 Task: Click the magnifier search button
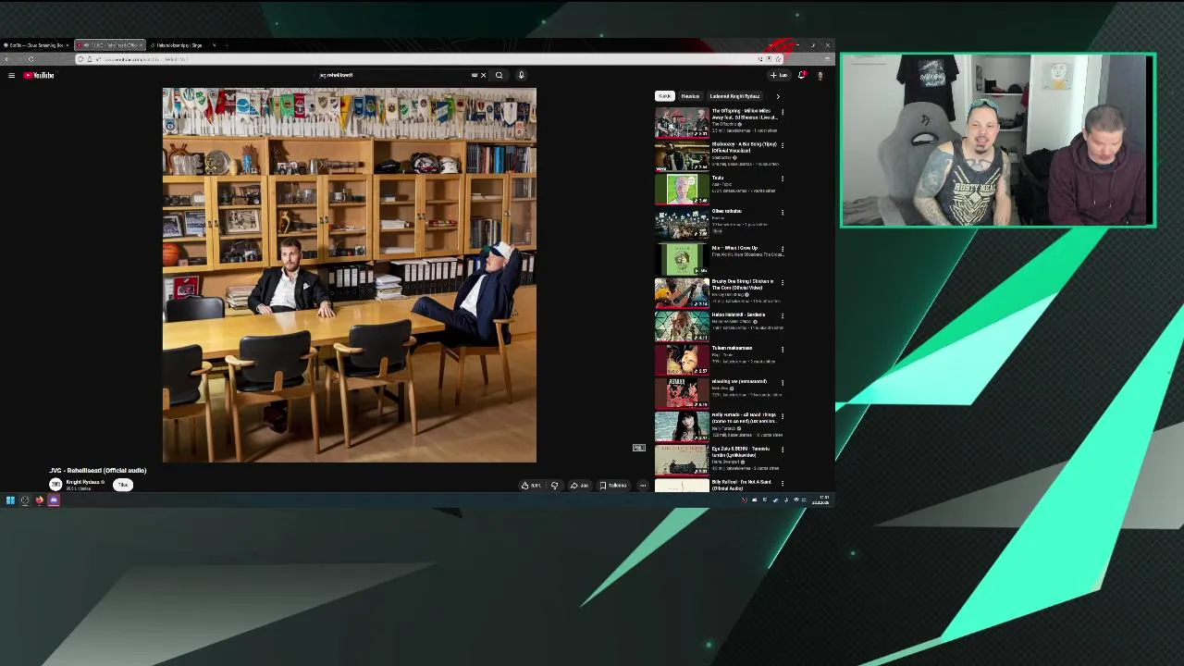499,75
